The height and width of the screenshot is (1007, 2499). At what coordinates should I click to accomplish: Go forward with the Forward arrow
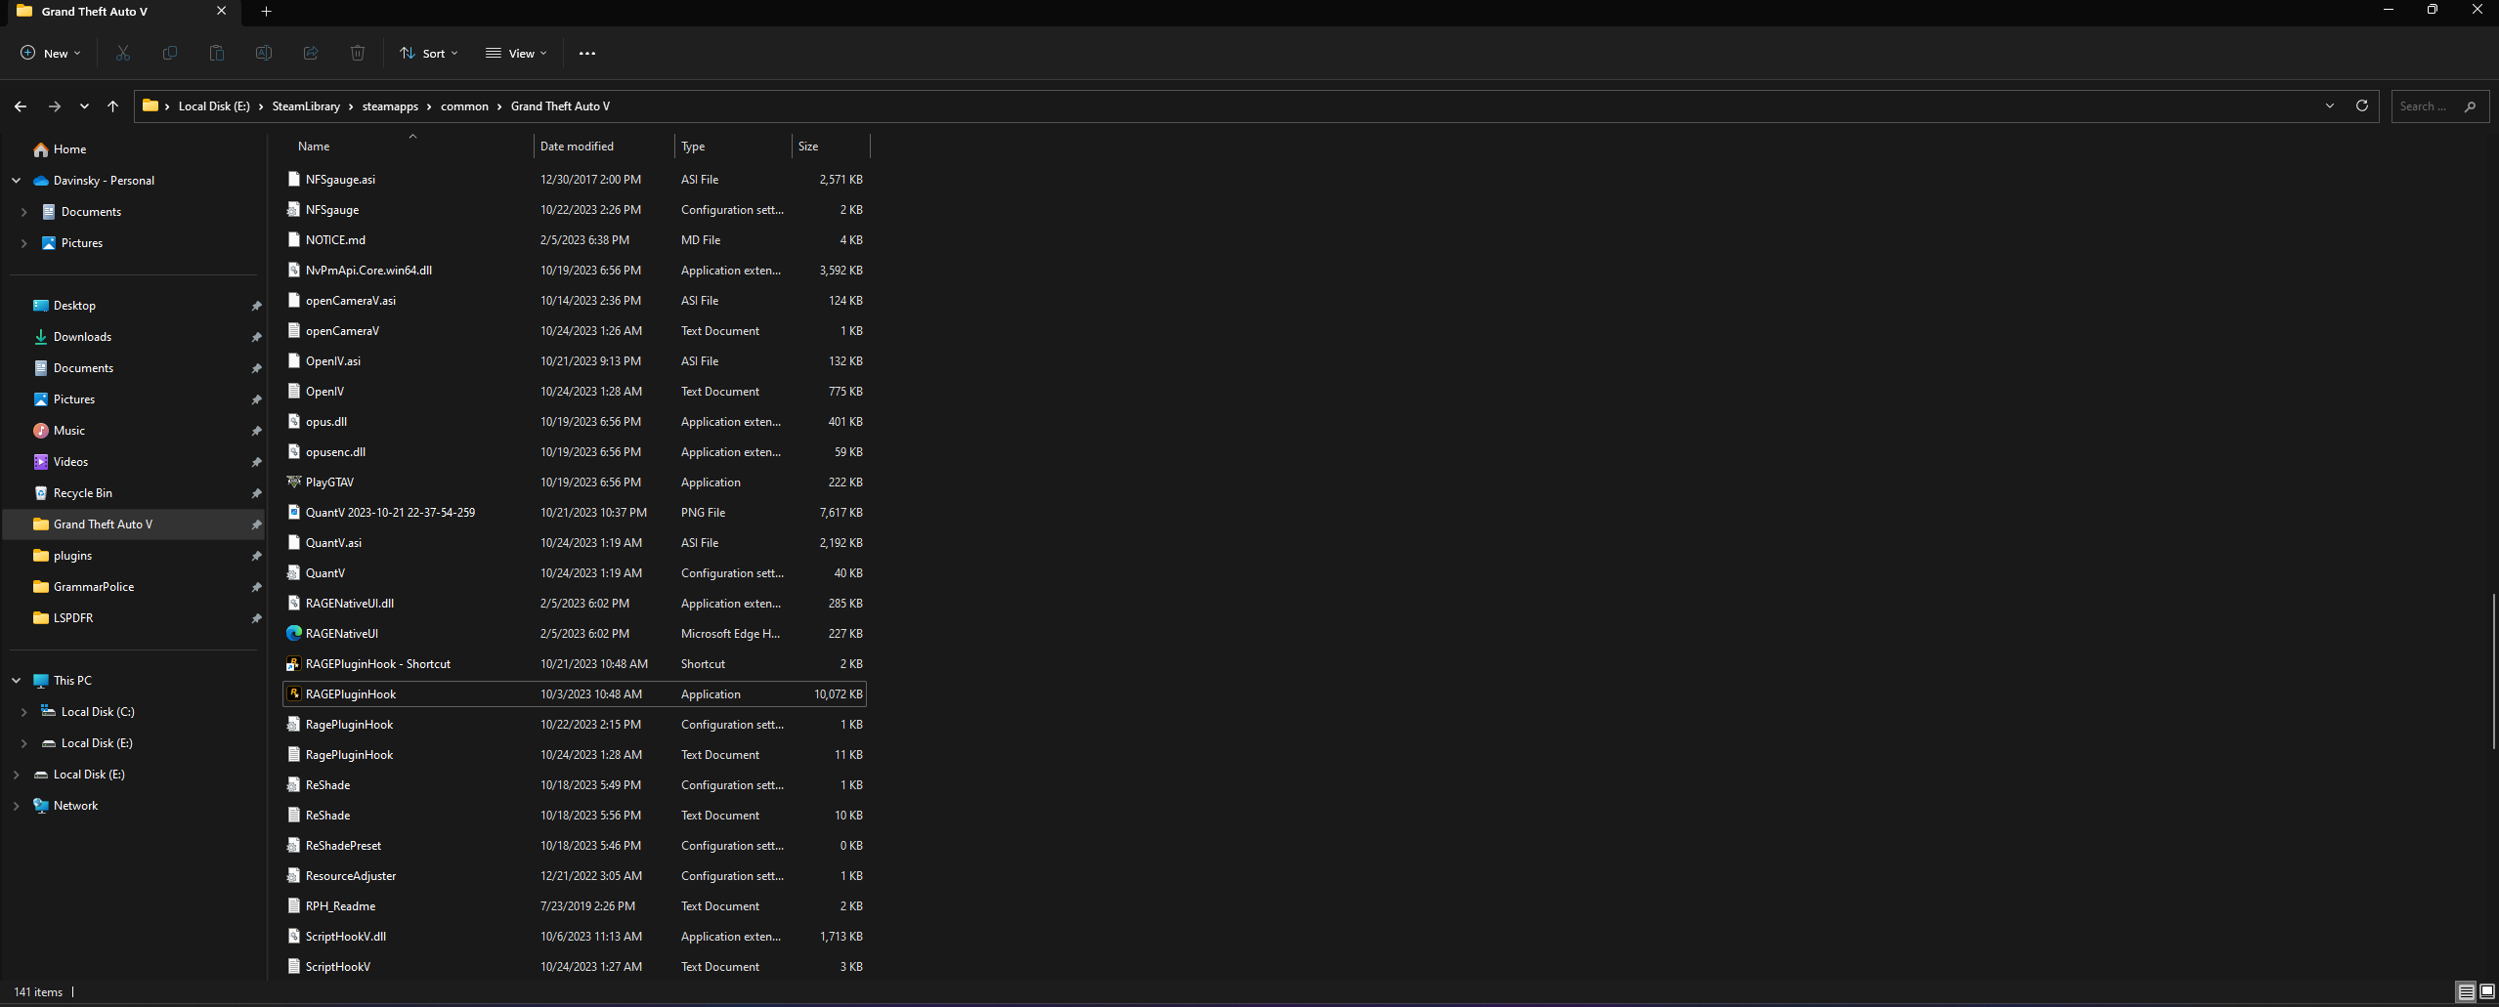coord(55,106)
